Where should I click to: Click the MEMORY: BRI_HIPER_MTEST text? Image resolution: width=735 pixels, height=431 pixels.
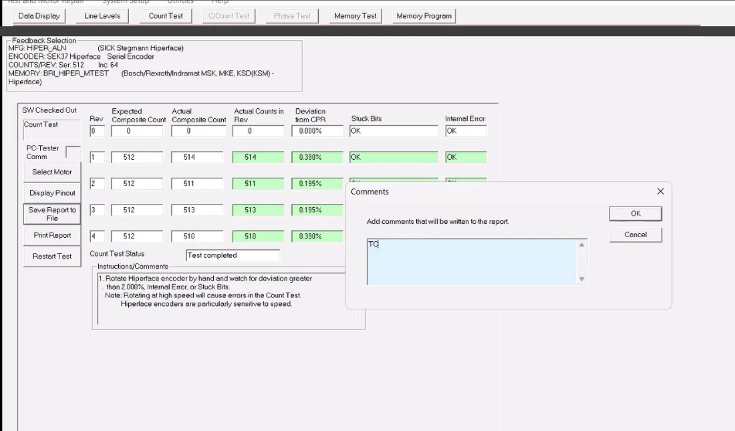click(58, 73)
